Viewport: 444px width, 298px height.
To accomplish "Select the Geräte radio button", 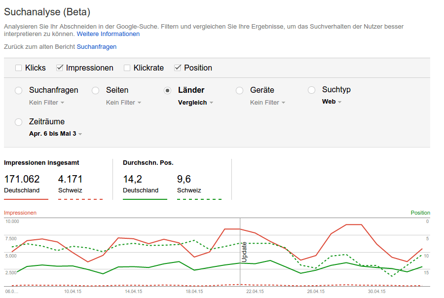I will pos(240,90).
